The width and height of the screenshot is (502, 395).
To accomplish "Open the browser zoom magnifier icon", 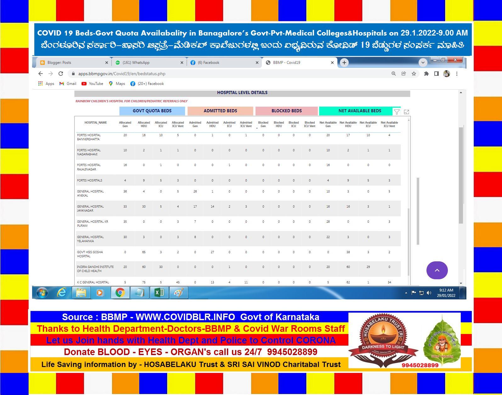I will [x=393, y=74].
